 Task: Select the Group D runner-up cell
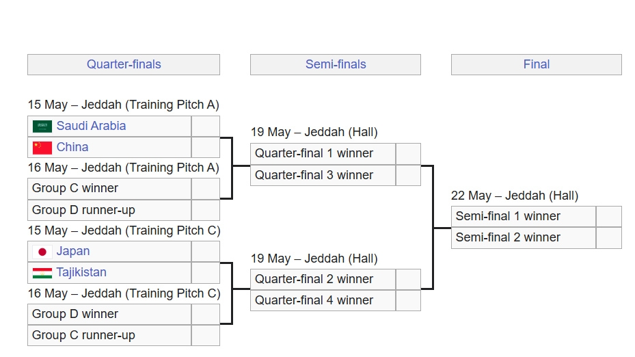109,211
